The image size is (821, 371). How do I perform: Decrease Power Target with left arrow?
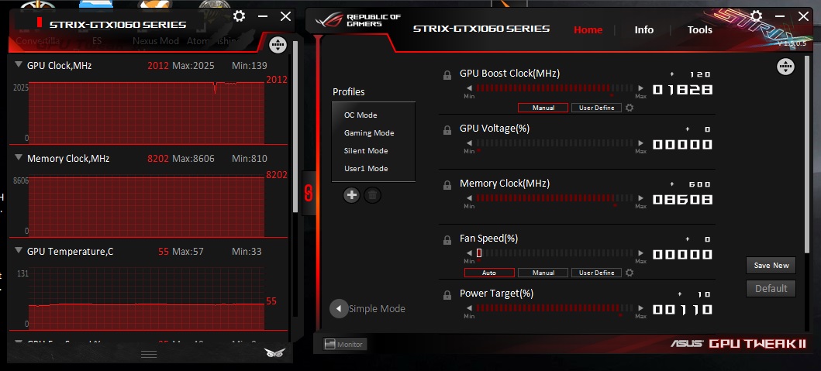pyautogui.click(x=469, y=307)
